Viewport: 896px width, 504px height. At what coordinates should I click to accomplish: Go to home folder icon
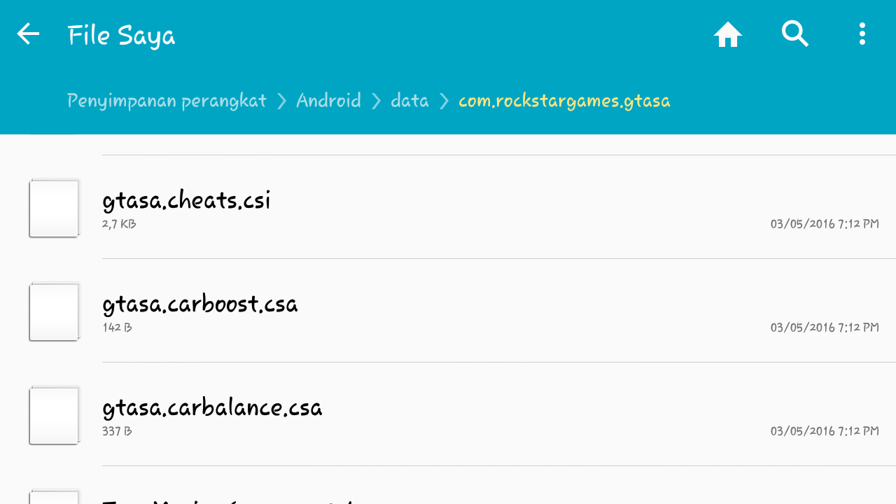pyautogui.click(x=728, y=34)
